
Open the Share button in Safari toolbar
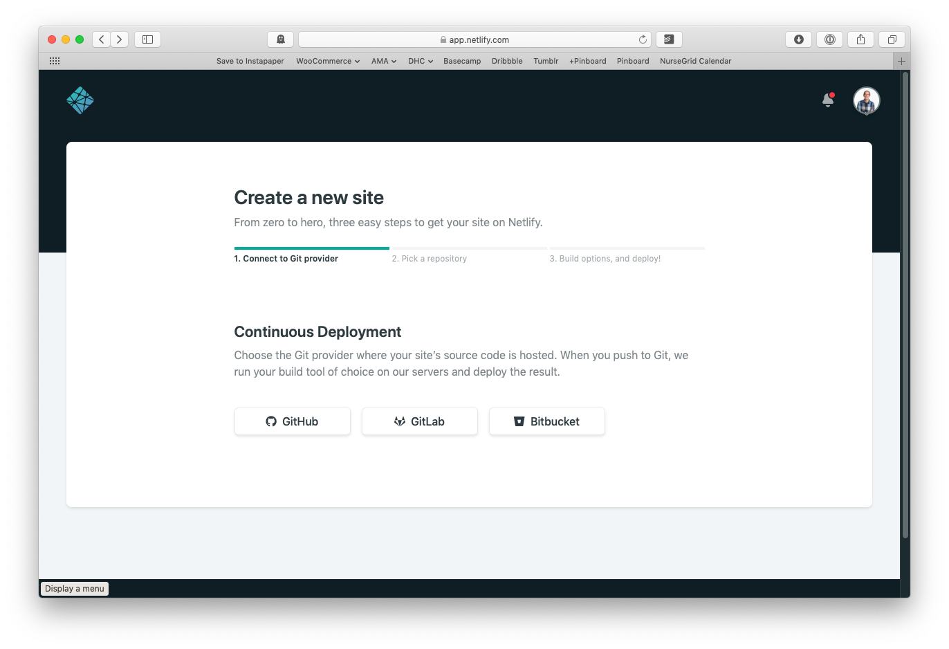click(x=861, y=39)
